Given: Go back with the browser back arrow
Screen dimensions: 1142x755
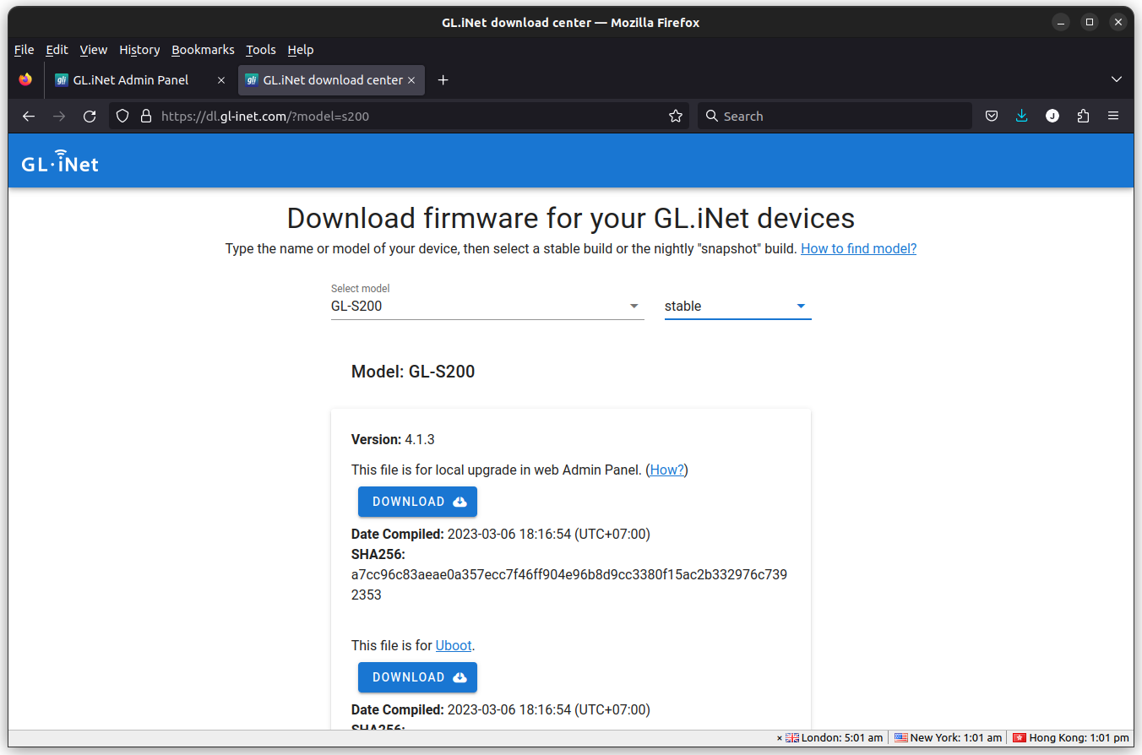Looking at the screenshot, I should 29,117.
